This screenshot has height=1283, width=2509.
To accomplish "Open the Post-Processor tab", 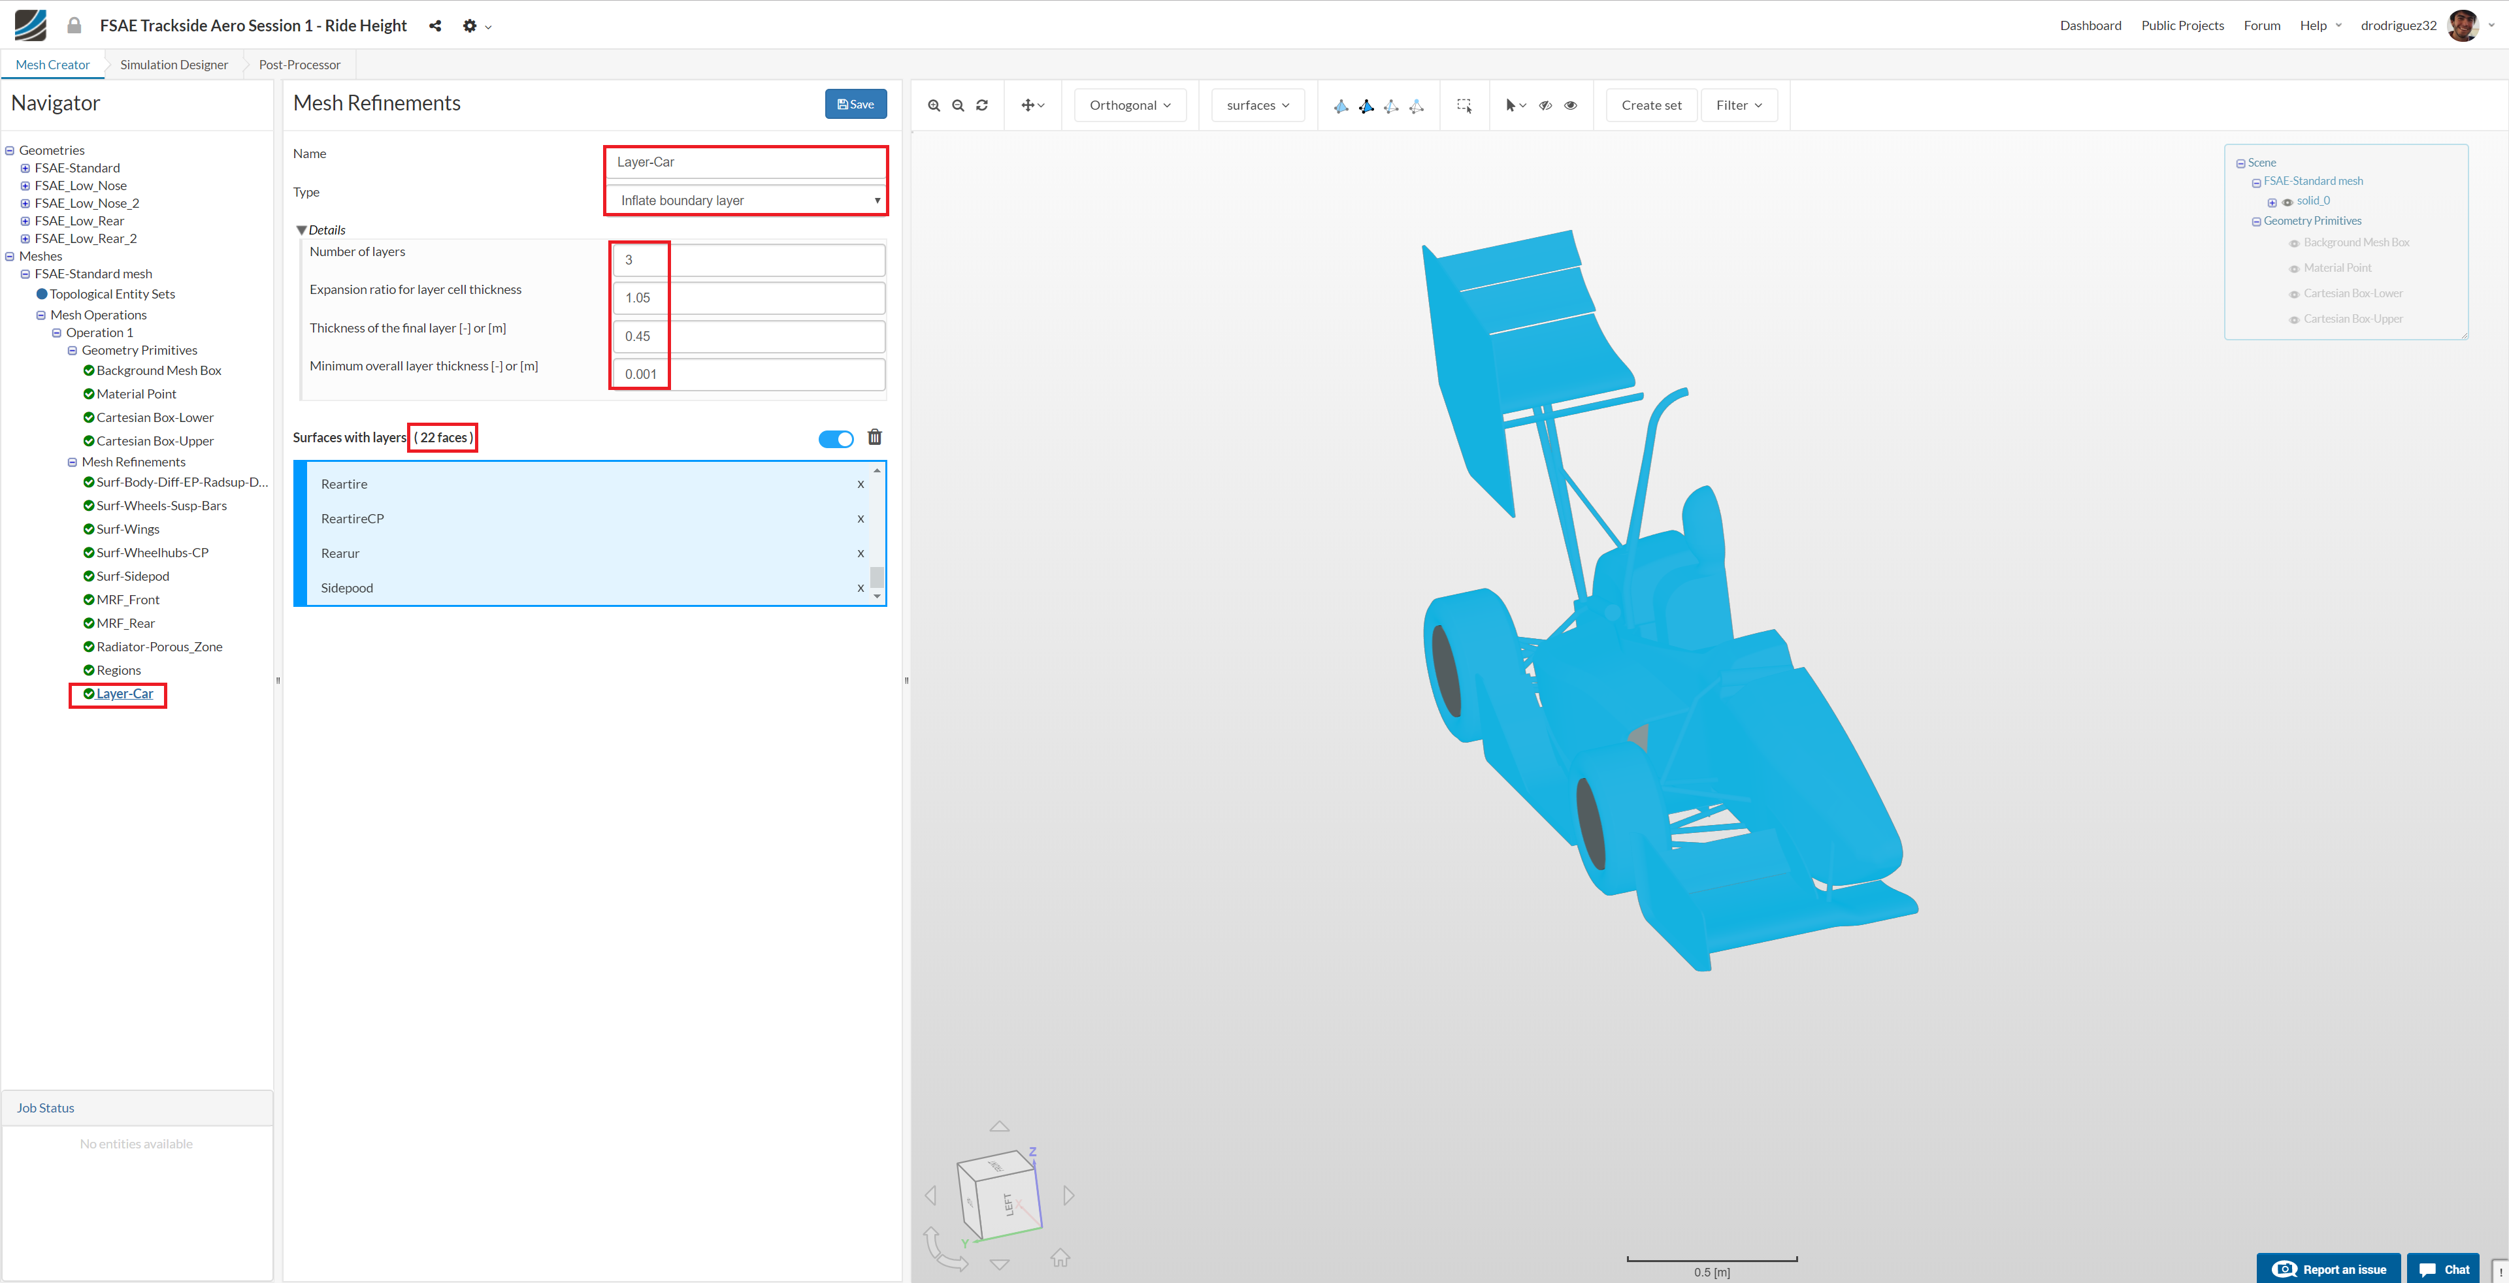I will tap(299, 65).
